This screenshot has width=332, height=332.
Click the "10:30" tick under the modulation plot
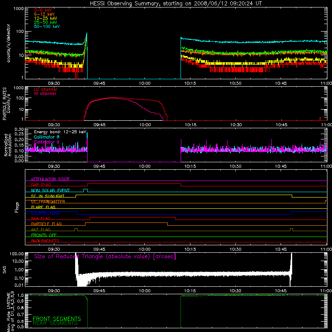[x=235, y=166]
